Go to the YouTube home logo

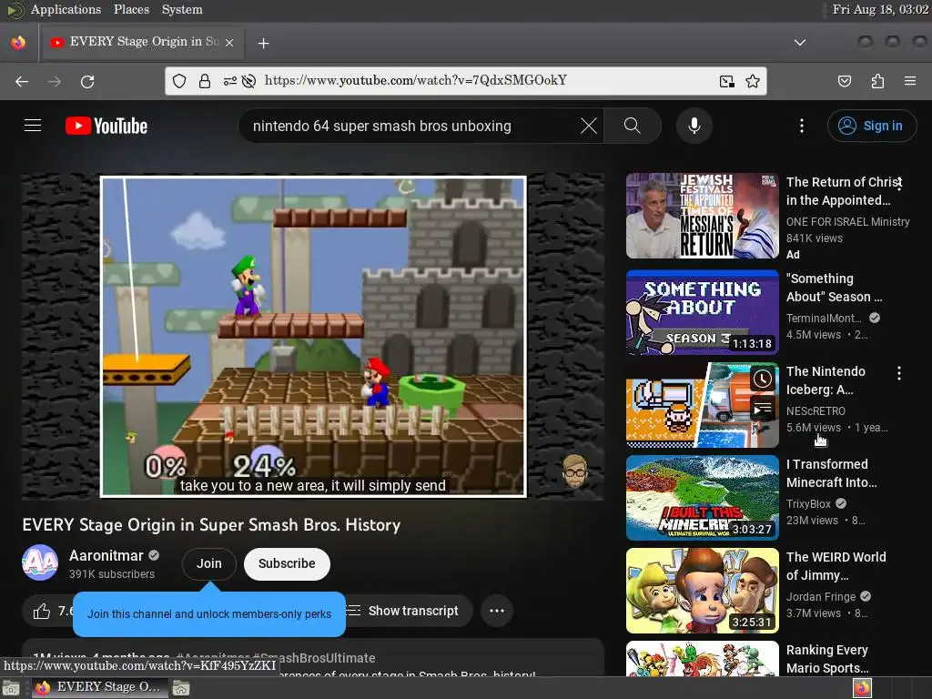coord(106,126)
